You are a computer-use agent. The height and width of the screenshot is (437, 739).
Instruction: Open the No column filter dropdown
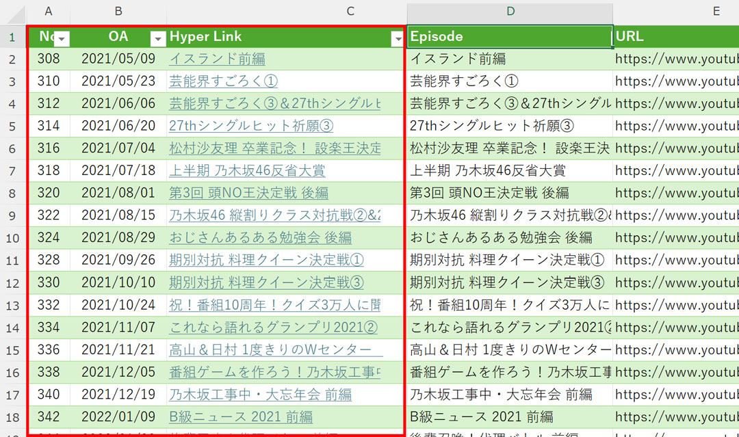[62, 39]
